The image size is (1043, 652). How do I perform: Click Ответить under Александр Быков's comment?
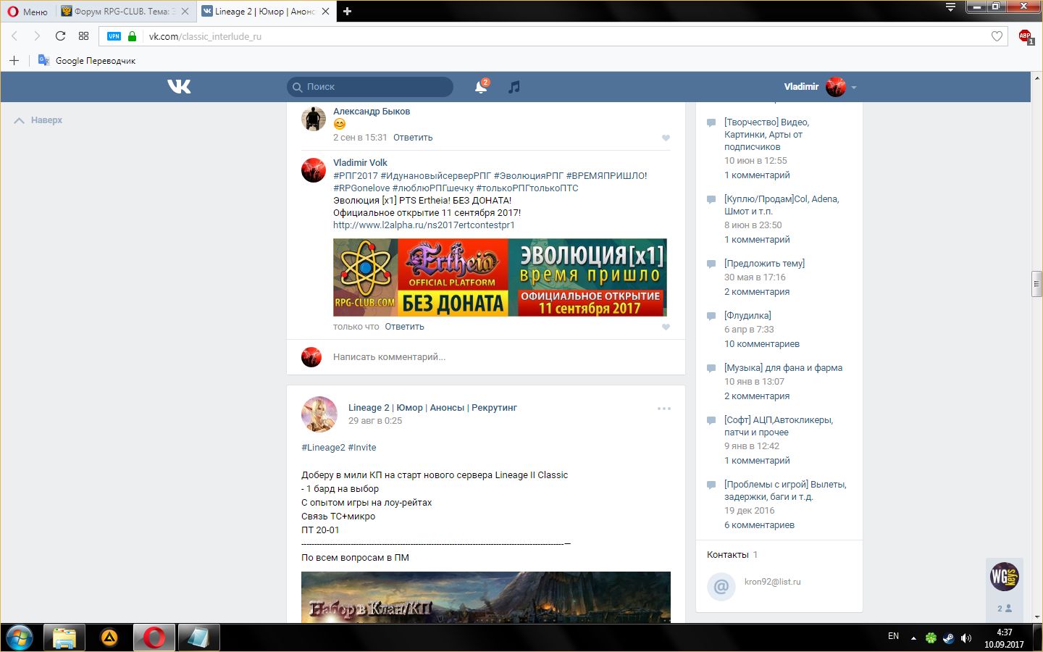[413, 138]
